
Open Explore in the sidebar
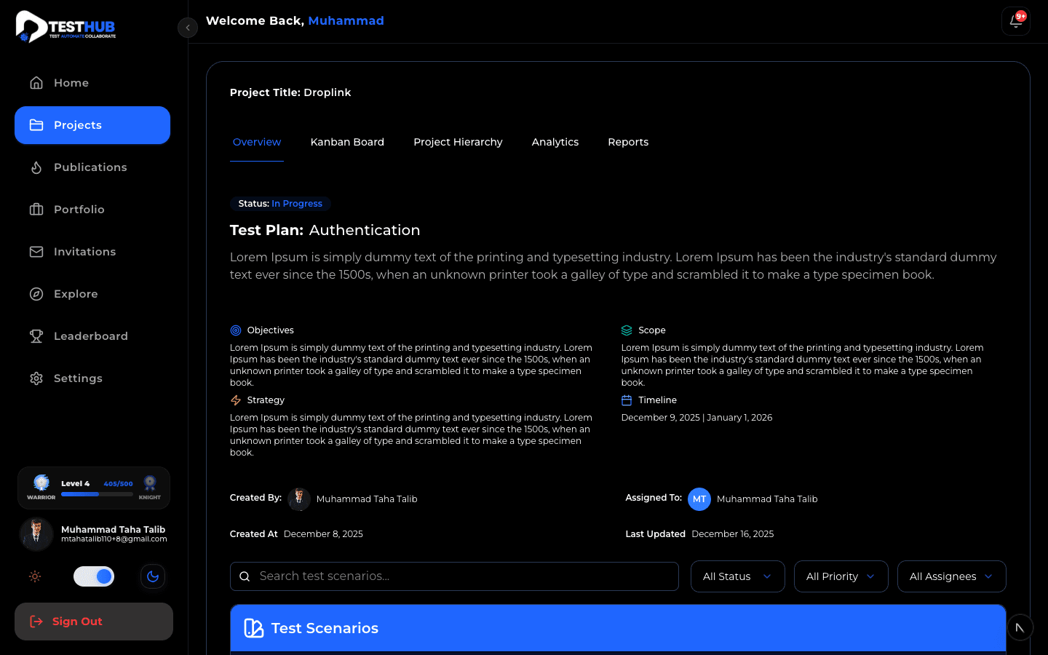(x=92, y=294)
